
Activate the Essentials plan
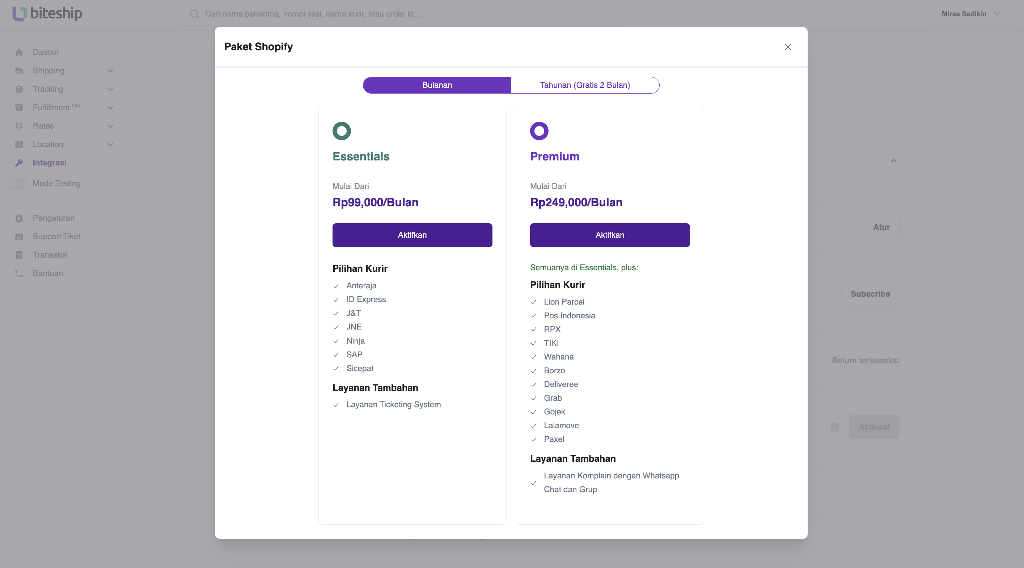pyautogui.click(x=412, y=235)
